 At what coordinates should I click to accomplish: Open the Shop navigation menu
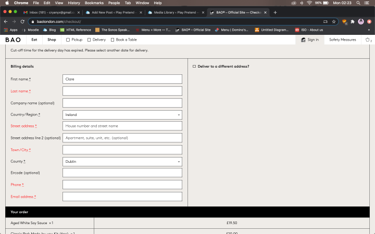point(52,40)
